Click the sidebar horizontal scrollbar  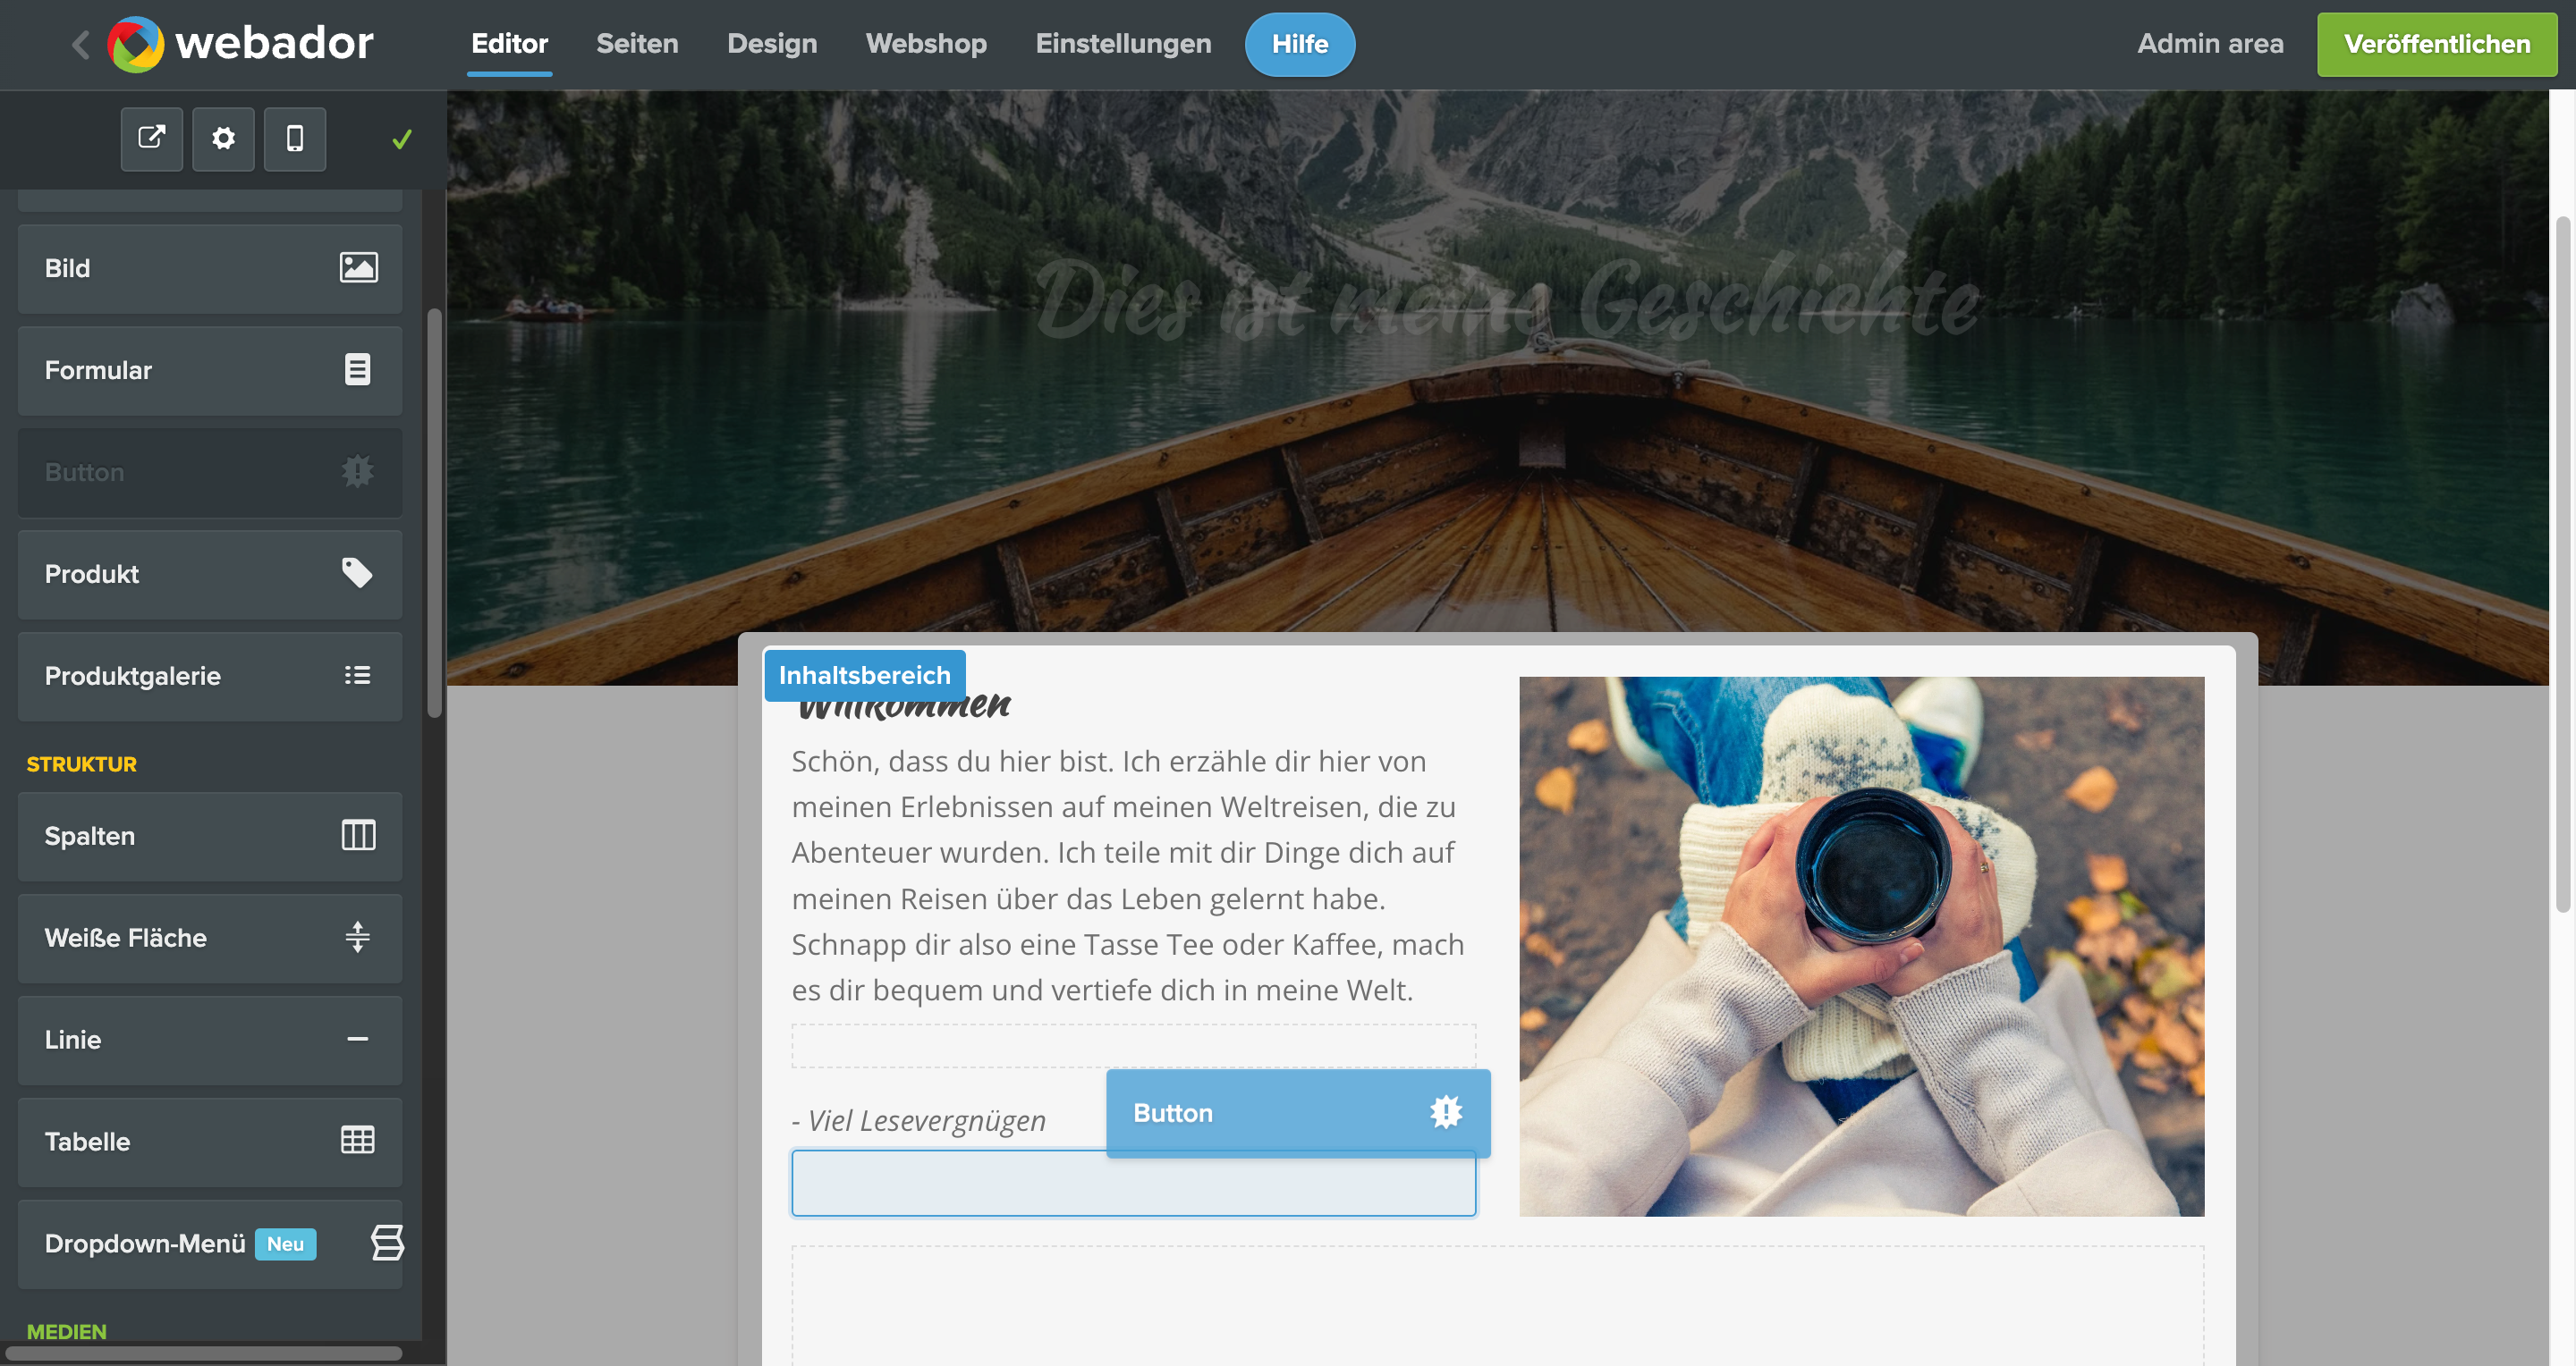click(x=203, y=1353)
